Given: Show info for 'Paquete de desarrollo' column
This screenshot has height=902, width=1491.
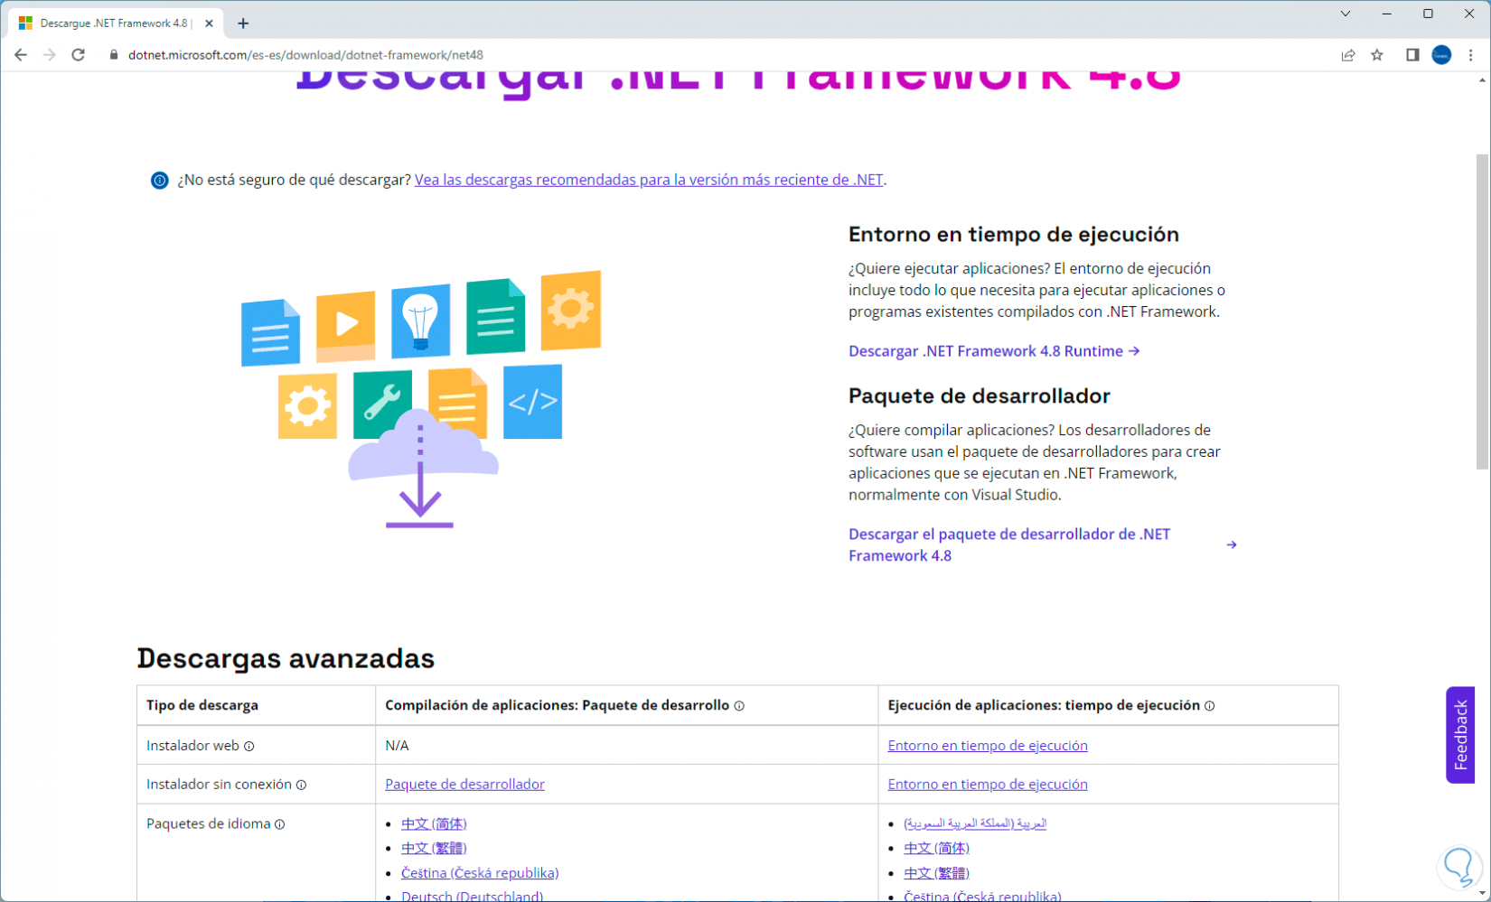Looking at the screenshot, I should tap(739, 706).
